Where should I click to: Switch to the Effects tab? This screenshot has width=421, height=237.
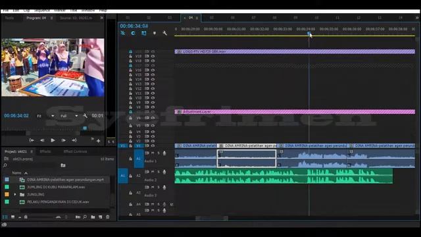pyautogui.click(x=45, y=151)
